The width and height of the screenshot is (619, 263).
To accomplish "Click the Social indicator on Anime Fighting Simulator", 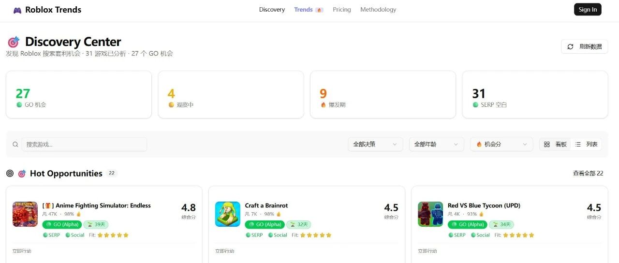I will pyautogui.click(x=75, y=235).
